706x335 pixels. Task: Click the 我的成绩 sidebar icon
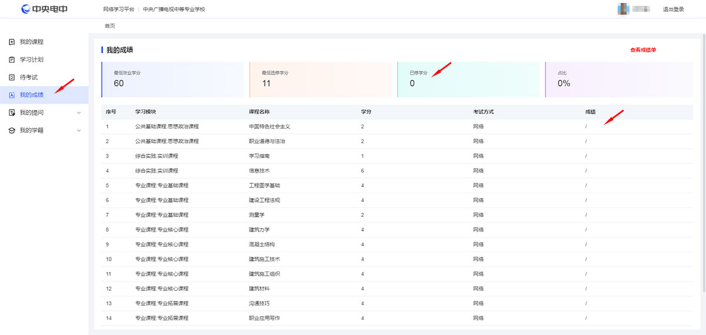pyautogui.click(x=12, y=95)
